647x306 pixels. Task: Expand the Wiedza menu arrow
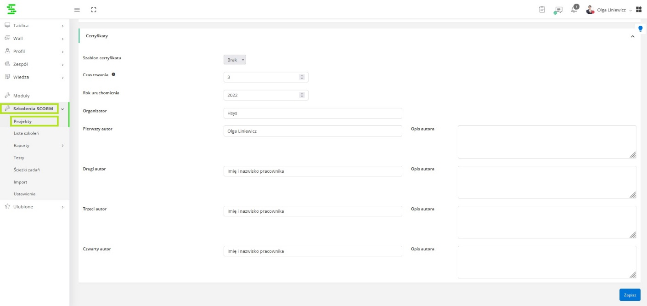[62, 77]
